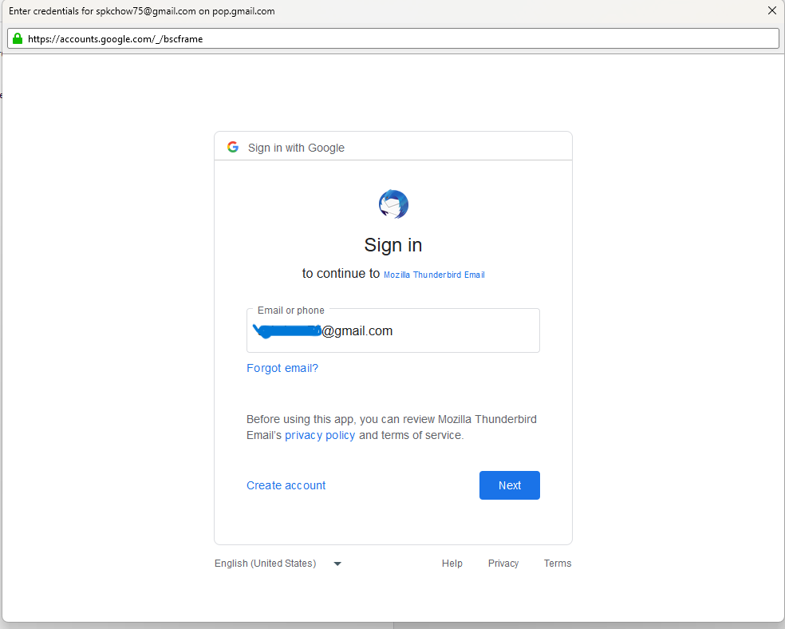Viewport: 785px width, 629px height.
Task: Click the Next button
Action: coord(510,485)
